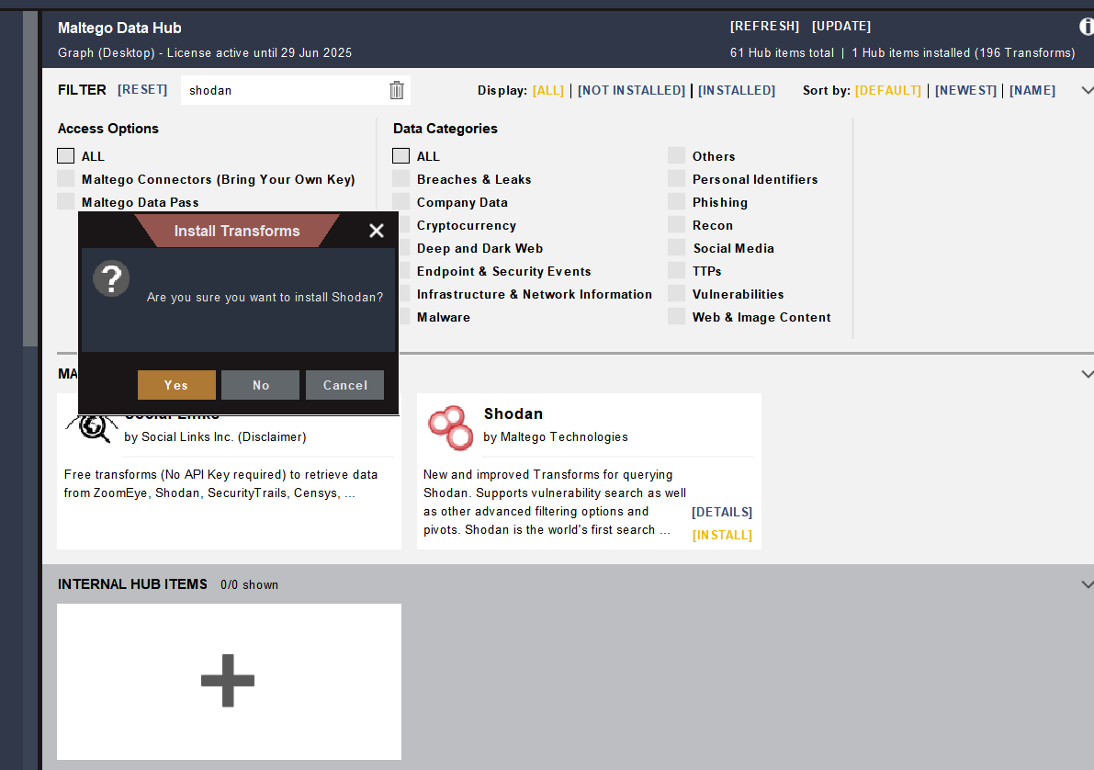Click the Deep and Dark Web label

click(479, 248)
